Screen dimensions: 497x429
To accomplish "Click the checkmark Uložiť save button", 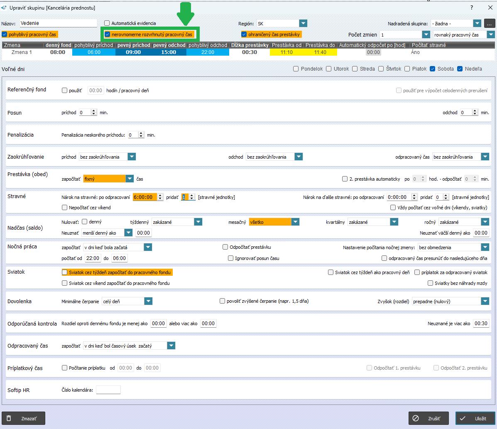I will pos(475,419).
